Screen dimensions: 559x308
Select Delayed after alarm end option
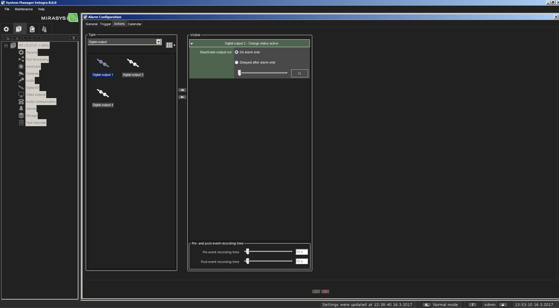tap(237, 63)
